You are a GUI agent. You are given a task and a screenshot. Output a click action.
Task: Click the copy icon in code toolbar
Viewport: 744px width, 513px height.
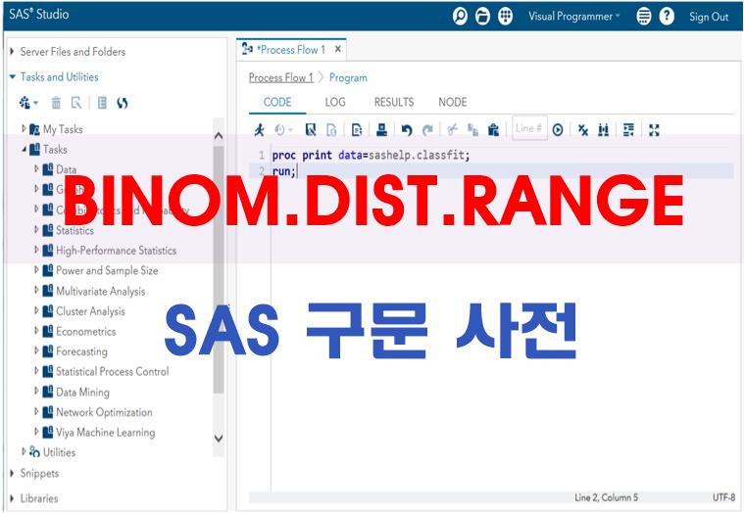pos(472,129)
